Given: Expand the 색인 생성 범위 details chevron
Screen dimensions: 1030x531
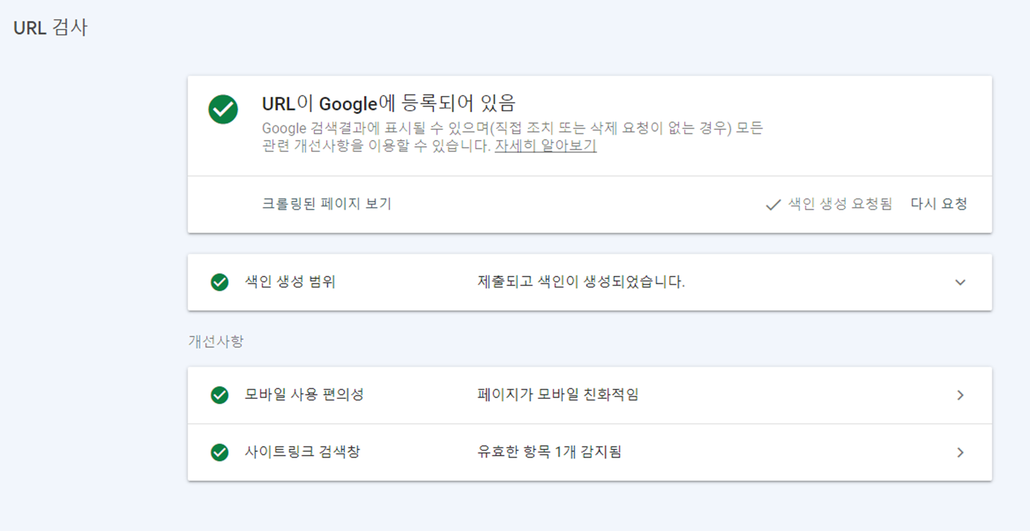Looking at the screenshot, I should [x=960, y=282].
